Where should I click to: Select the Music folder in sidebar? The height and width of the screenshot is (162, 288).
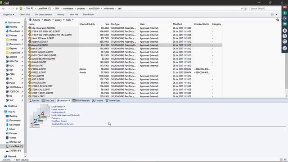tap(12, 129)
